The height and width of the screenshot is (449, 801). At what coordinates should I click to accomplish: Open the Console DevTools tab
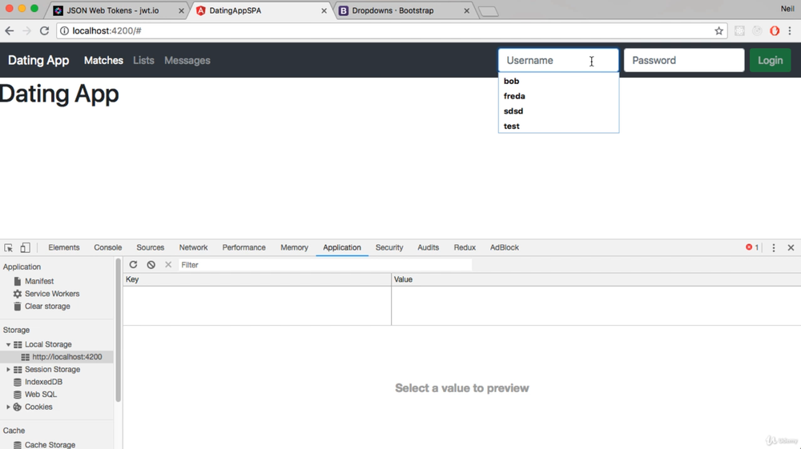pyautogui.click(x=108, y=247)
